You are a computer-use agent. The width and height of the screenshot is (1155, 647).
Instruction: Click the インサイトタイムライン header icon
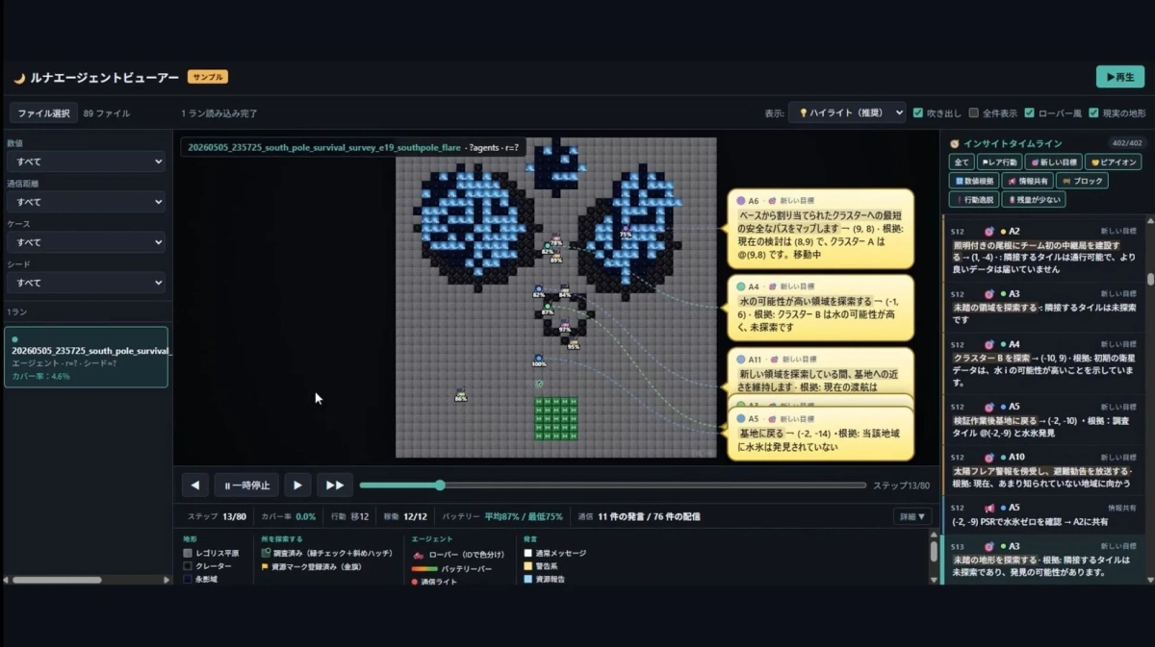point(954,143)
